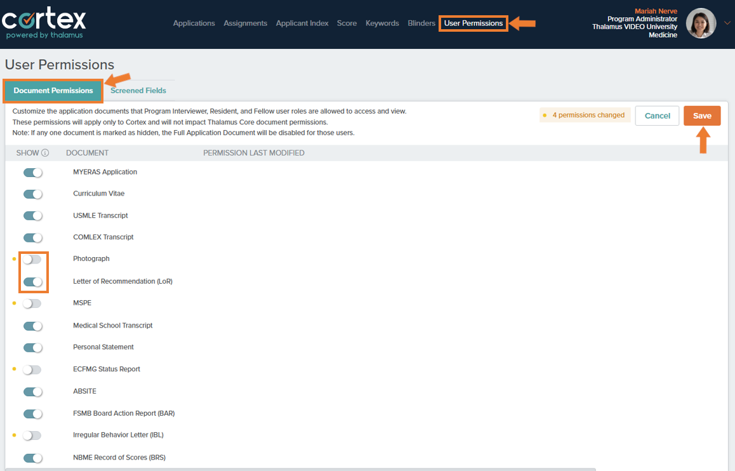
Task: Turn off USMLE Transcript toggle
Action: 33,216
